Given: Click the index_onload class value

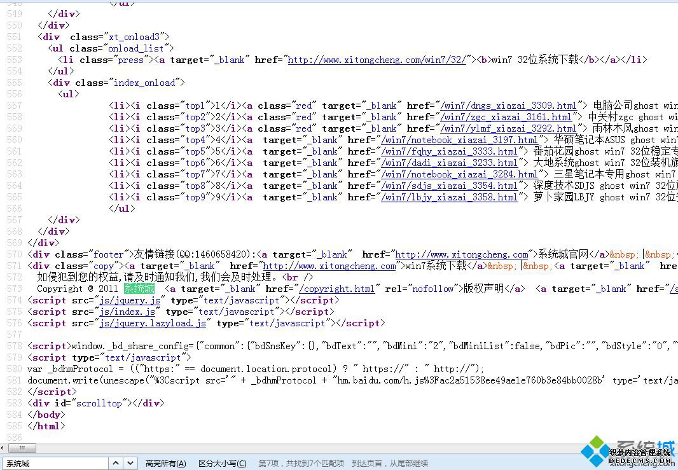Looking at the screenshot, I should (x=144, y=83).
